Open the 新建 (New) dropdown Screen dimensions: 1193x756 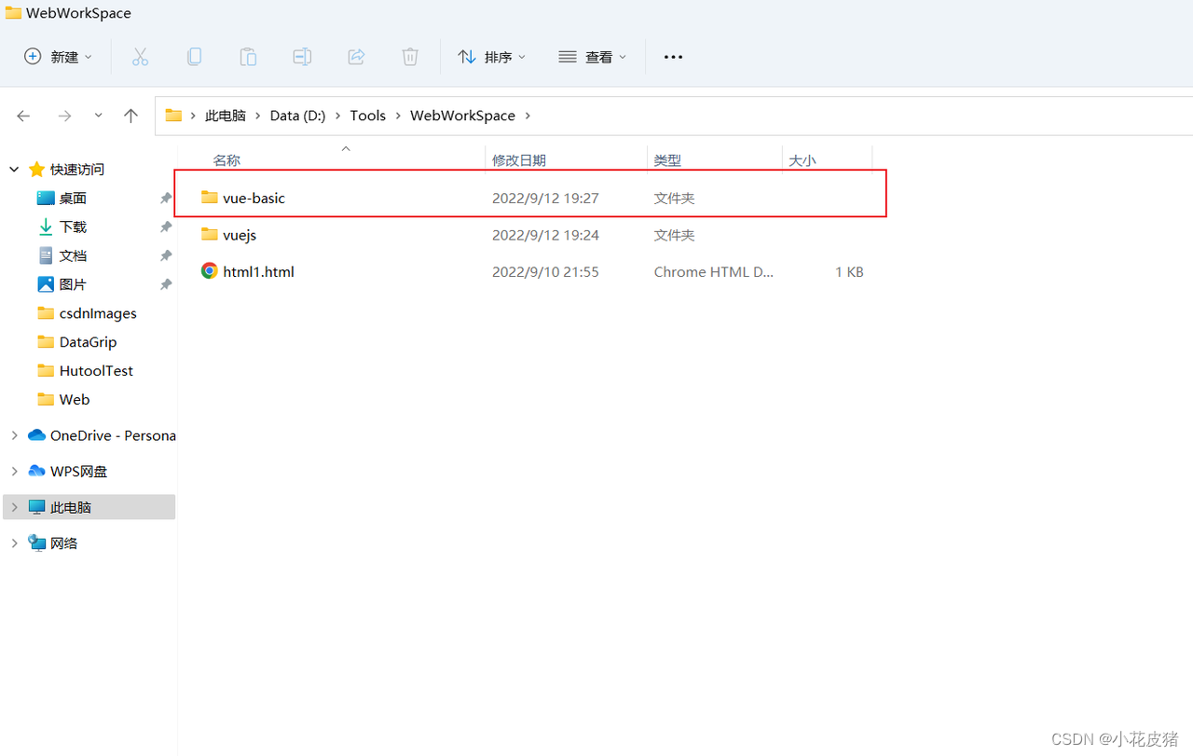pos(58,57)
